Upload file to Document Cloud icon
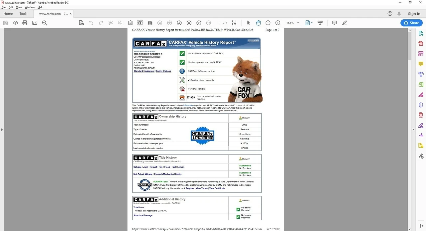Viewport: 426px width, 231px height. [x=15, y=23]
